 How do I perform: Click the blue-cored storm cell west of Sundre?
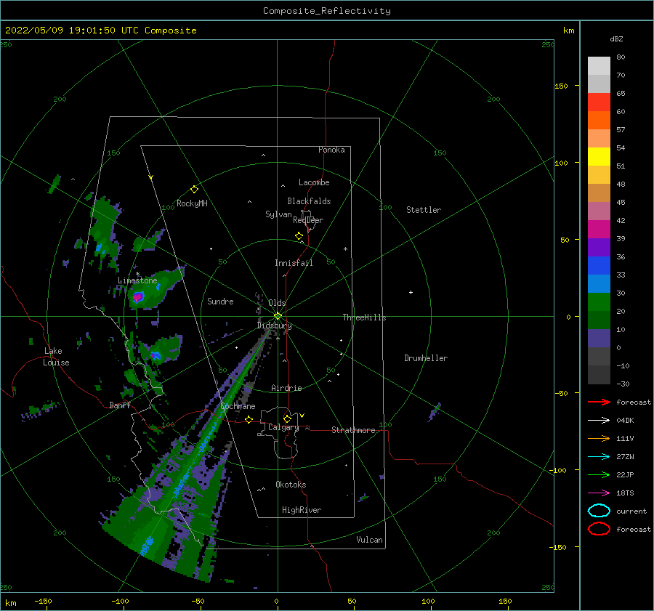(156, 355)
